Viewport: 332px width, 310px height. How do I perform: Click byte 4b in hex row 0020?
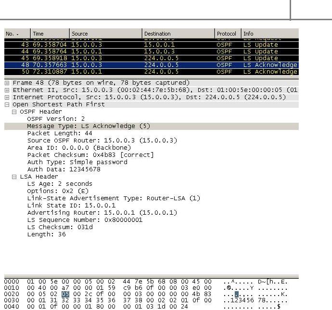point(196,294)
